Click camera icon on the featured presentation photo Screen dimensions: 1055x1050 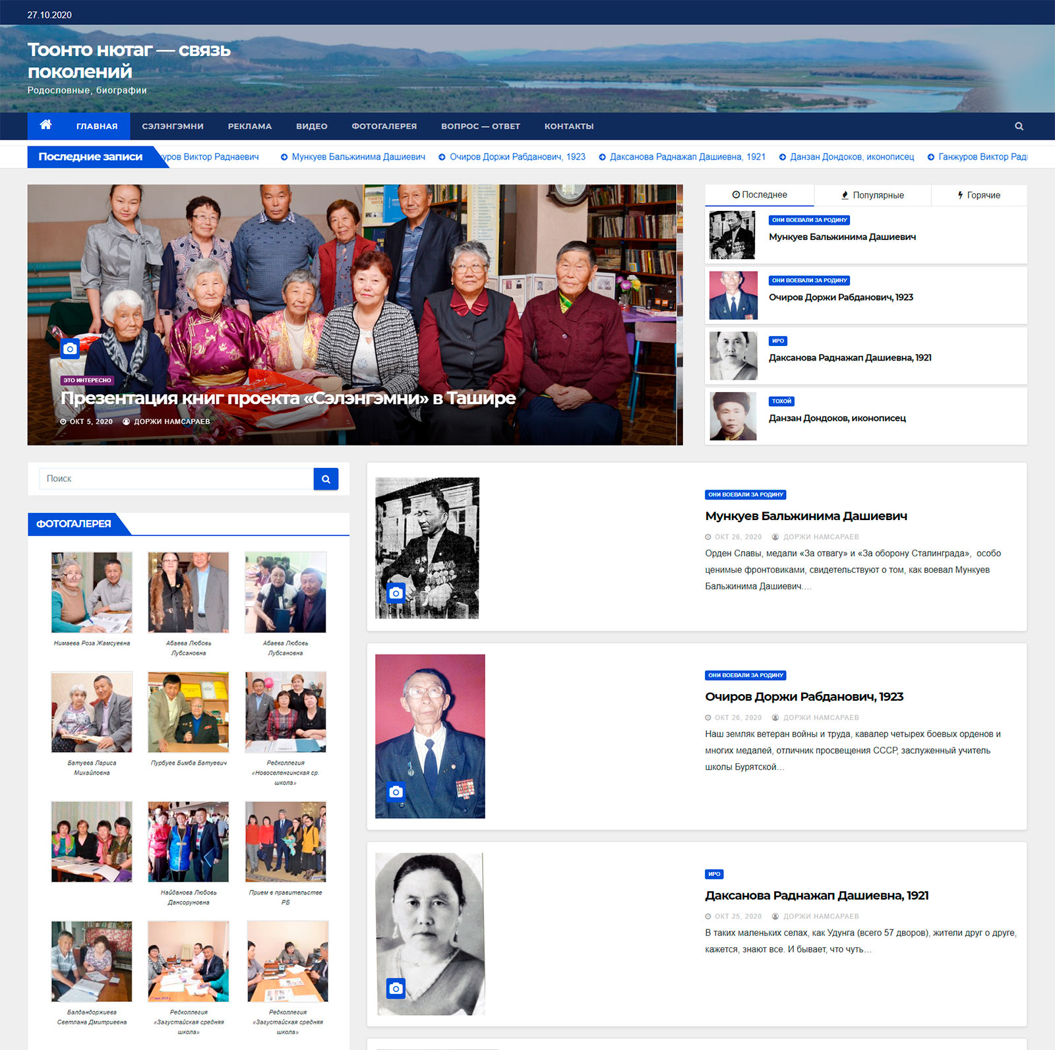pos(70,348)
